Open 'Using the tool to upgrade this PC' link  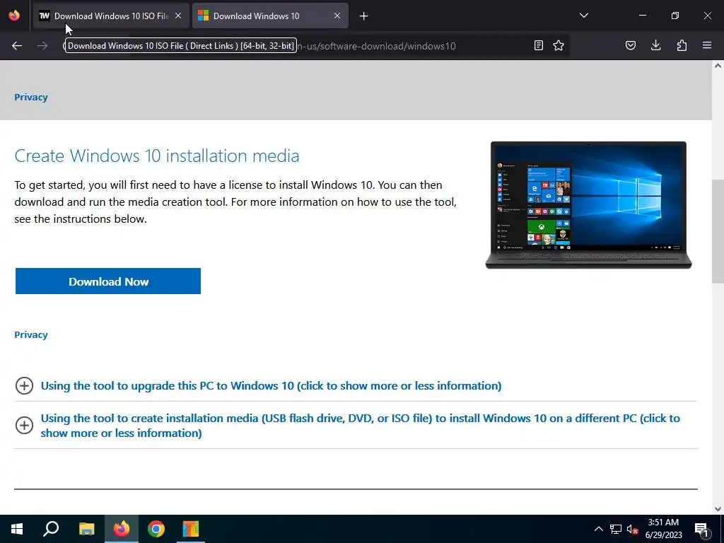pos(271,385)
